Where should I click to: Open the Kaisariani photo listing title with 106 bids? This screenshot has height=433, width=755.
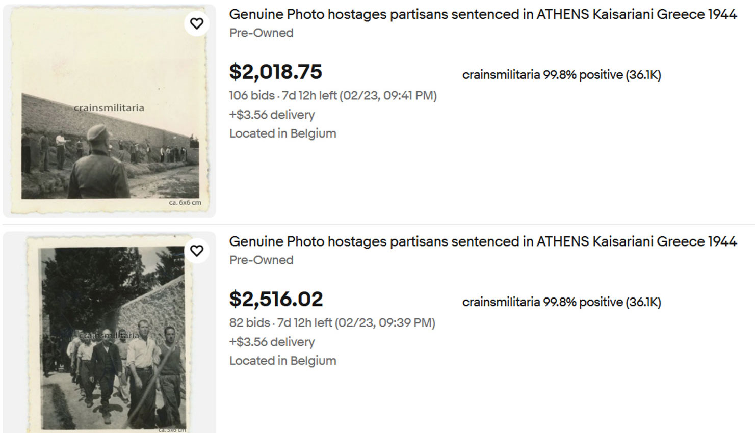tap(483, 14)
